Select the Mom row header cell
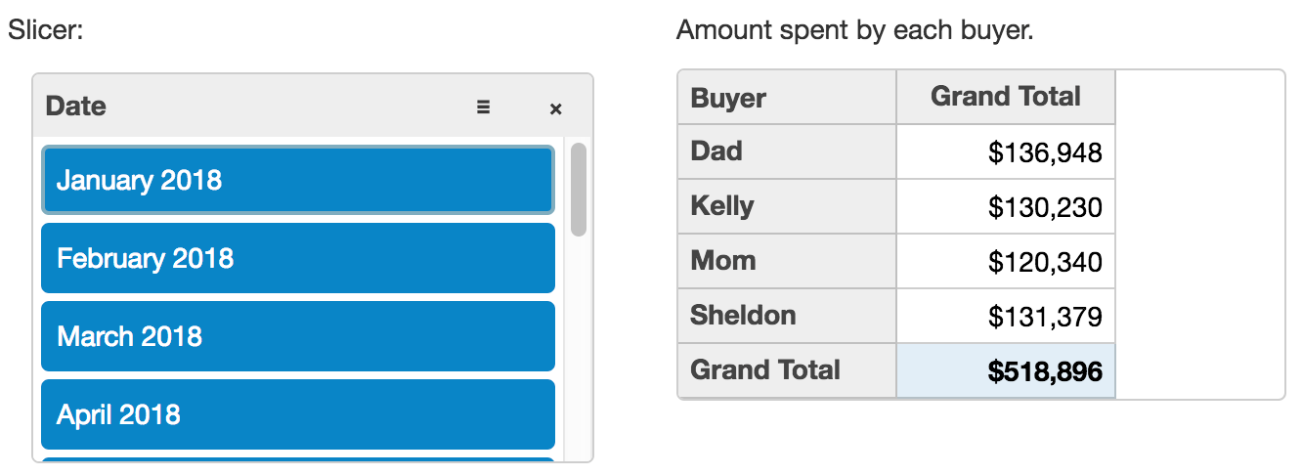Viewport: 1302px width, 475px height. 786,261
